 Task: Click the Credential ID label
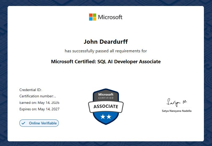point(30,90)
